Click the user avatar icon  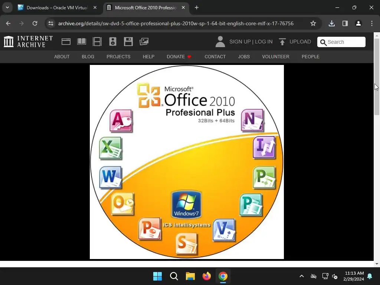pyautogui.click(x=220, y=42)
